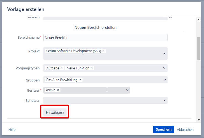Click the Hinzufügen button
Screen dimensions: 204x138
coord(55,112)
